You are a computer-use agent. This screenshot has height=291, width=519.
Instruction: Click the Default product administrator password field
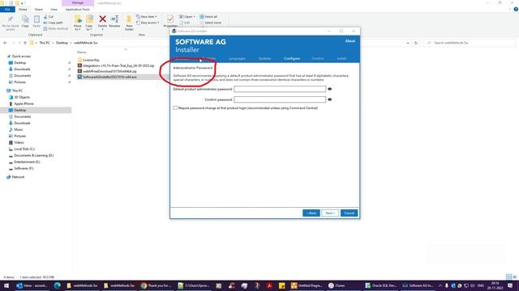[280, 89]
